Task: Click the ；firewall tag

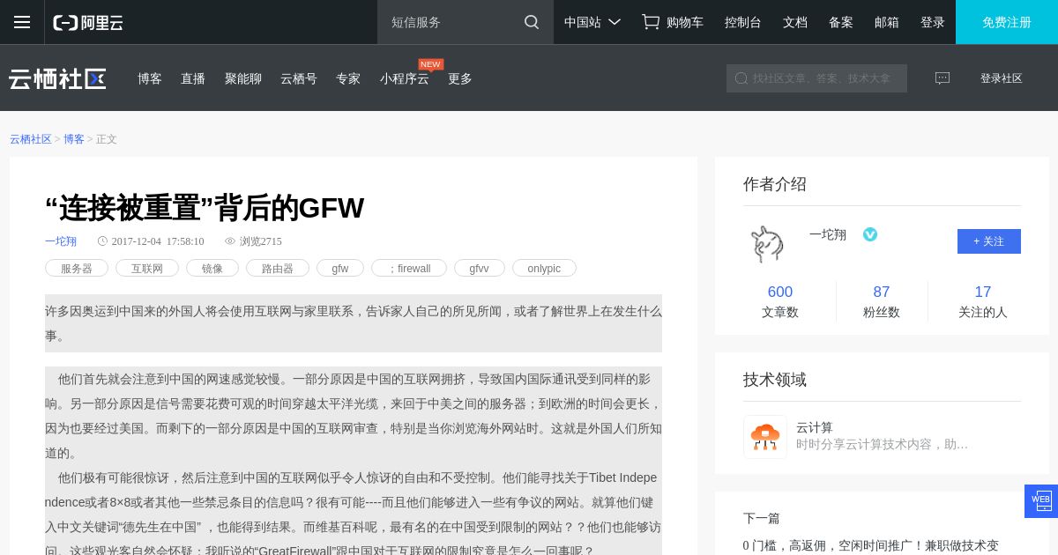Action: [409, 268]
